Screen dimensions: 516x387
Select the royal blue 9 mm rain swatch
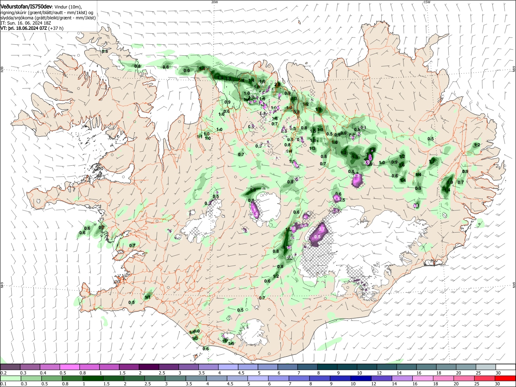pos(341,378)
